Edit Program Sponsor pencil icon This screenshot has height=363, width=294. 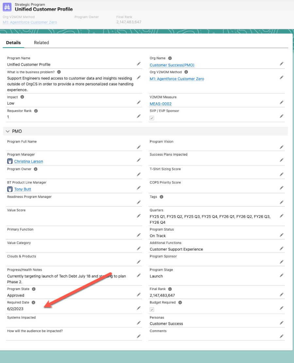[x=282, y=262]
